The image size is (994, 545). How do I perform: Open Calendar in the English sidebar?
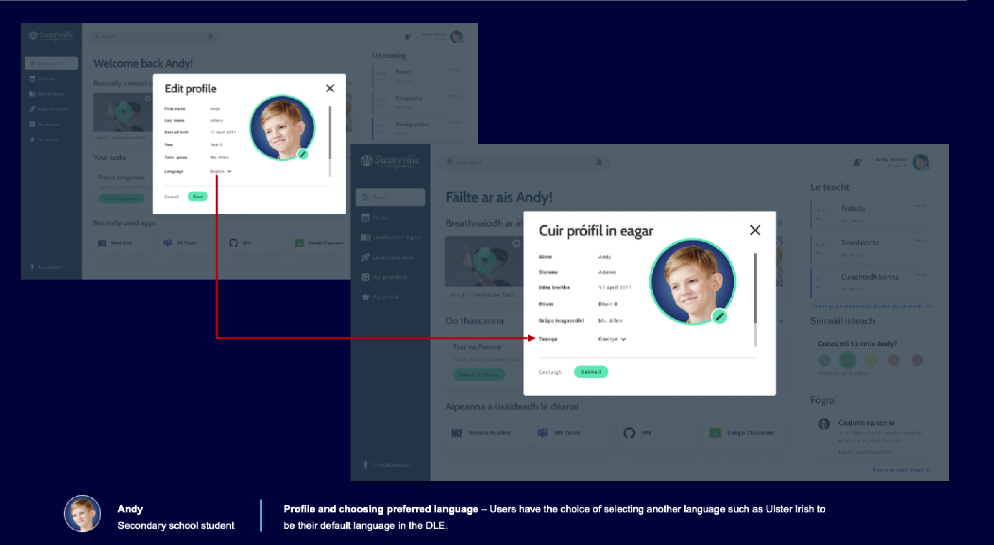pos(43,78)
